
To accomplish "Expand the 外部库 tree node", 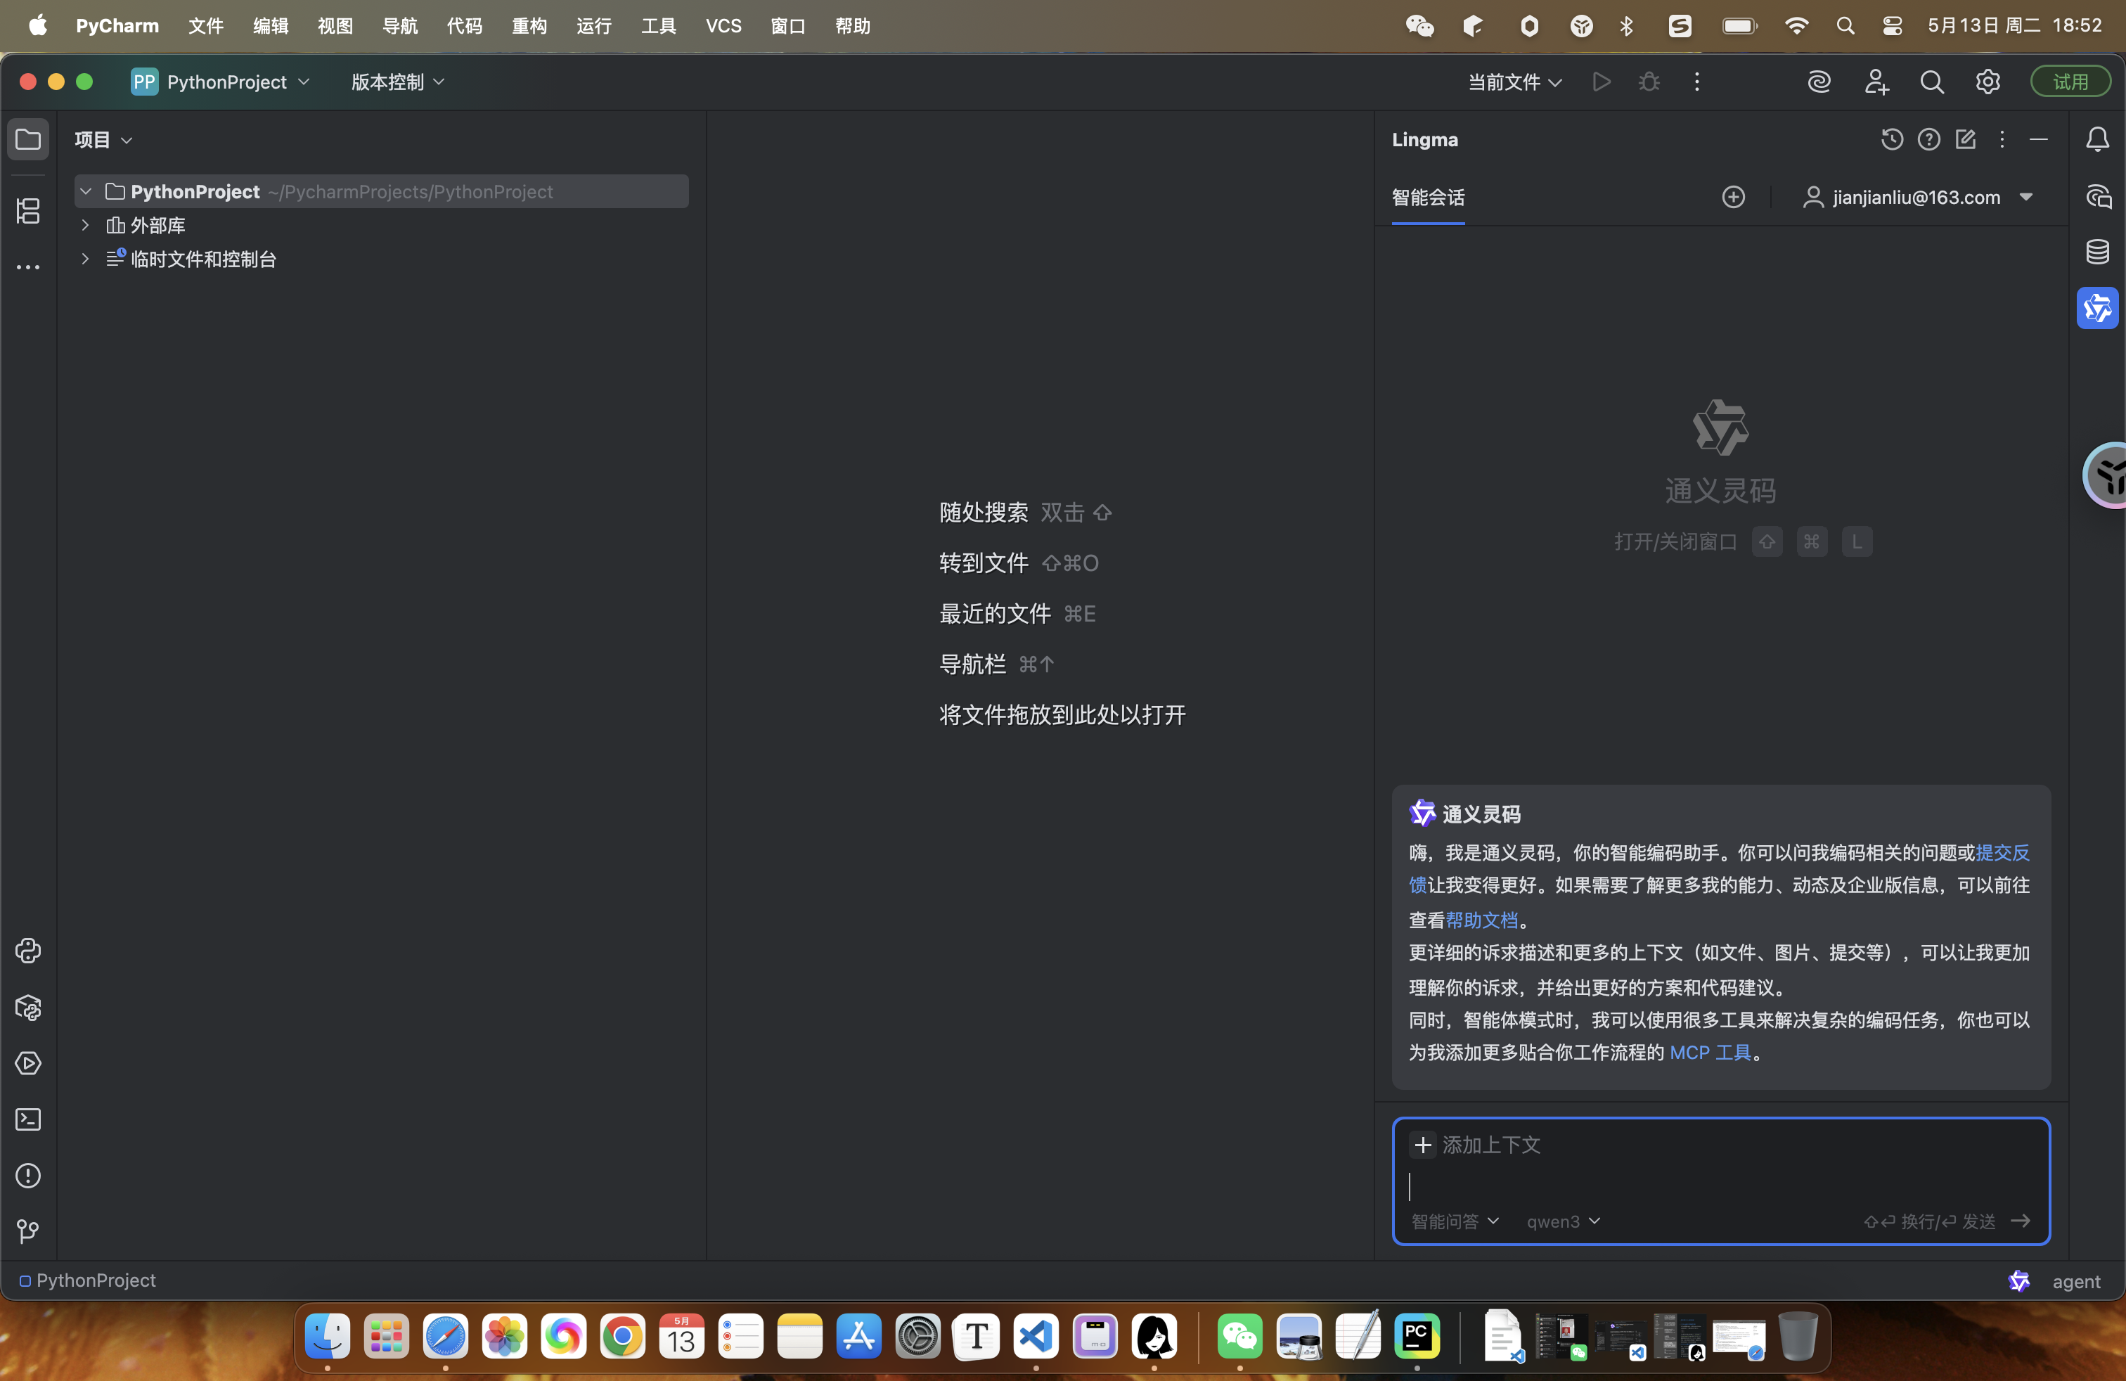I will [x=86, y=225].
